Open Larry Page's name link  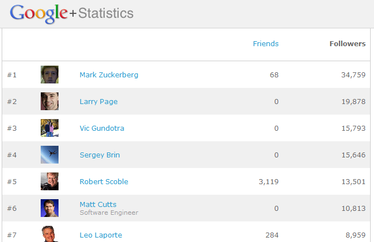[99, 101]
